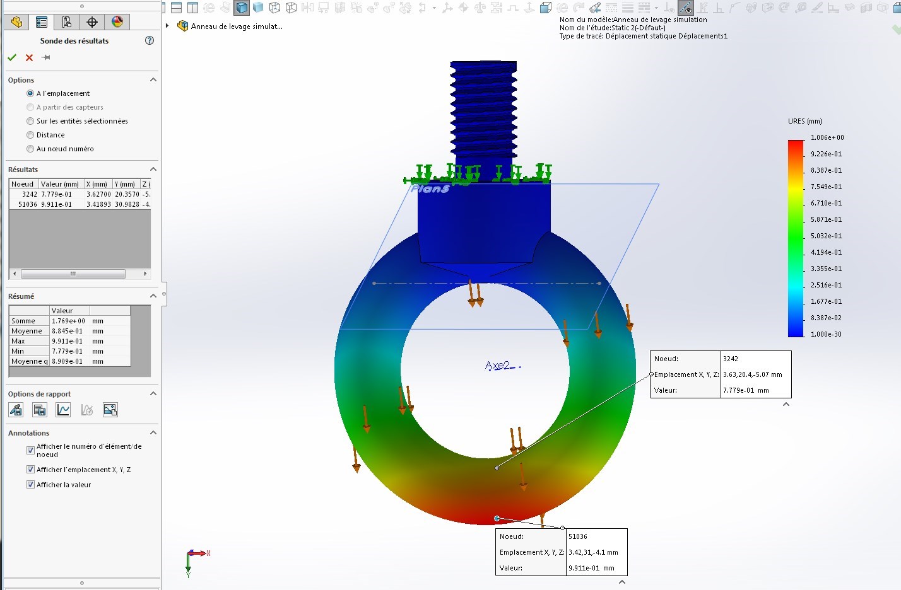
Task: Cancel the probe with the red X
Action: [29, 57]
